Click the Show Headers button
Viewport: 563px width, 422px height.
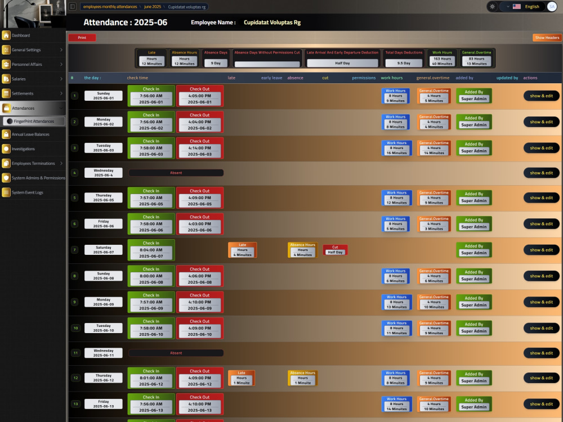point(547,38)
